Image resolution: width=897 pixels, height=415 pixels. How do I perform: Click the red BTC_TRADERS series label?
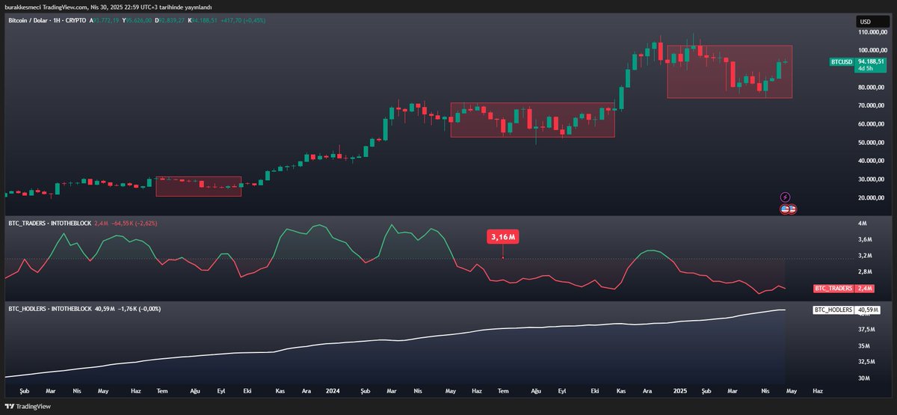tap(832, 288)
